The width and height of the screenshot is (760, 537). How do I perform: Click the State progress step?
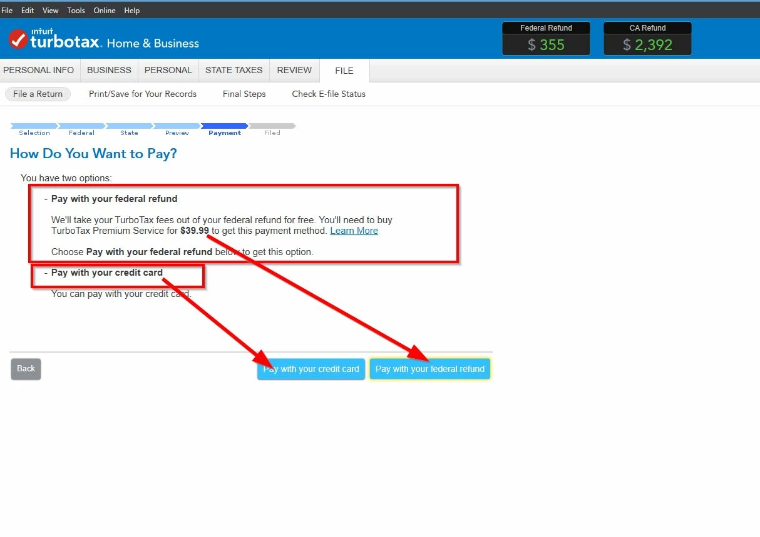click(129, 129)
